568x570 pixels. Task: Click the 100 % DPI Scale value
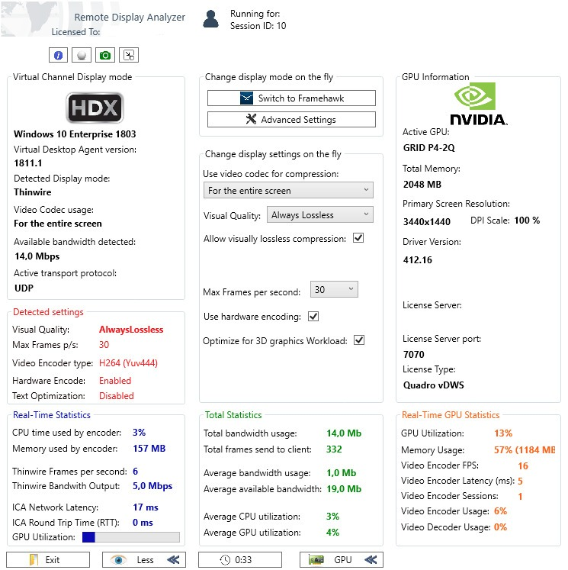[527, 221]
